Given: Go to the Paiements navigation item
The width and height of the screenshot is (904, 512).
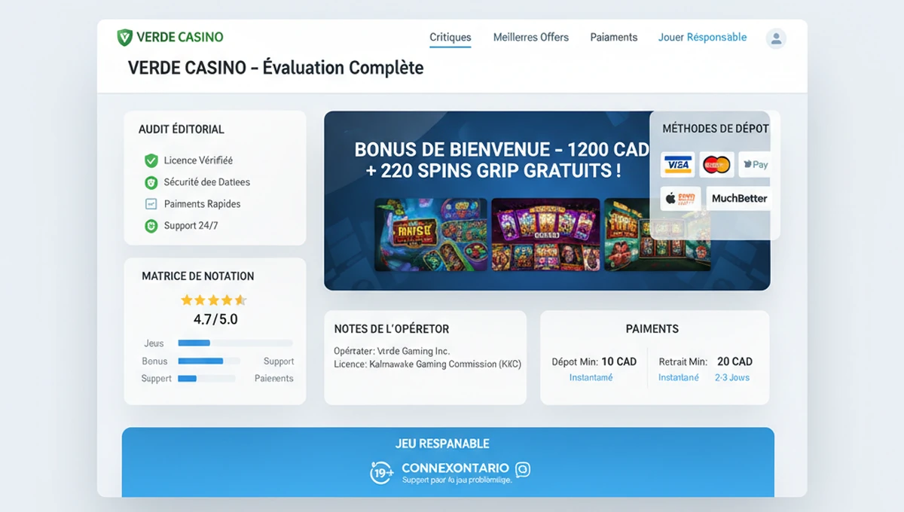Looking at the screenshot, I should pyautogui.click(x=614, y=37).
